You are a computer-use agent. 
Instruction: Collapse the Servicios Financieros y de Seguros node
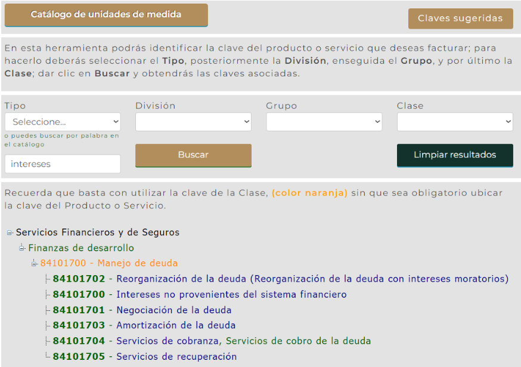pyautogui.click(x=10, y=233)
